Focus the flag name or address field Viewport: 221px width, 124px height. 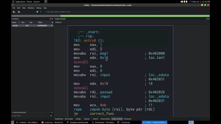click(102, 12)
